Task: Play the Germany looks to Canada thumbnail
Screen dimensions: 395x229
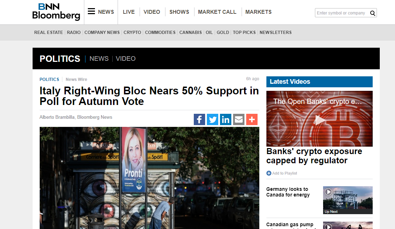Action: [348, 200]
